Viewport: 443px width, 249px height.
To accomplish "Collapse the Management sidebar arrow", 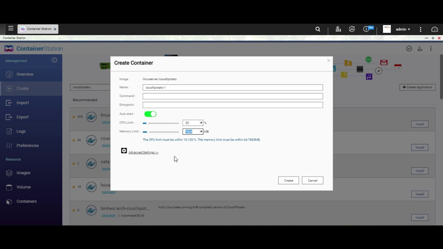I will tap(54, 60).
